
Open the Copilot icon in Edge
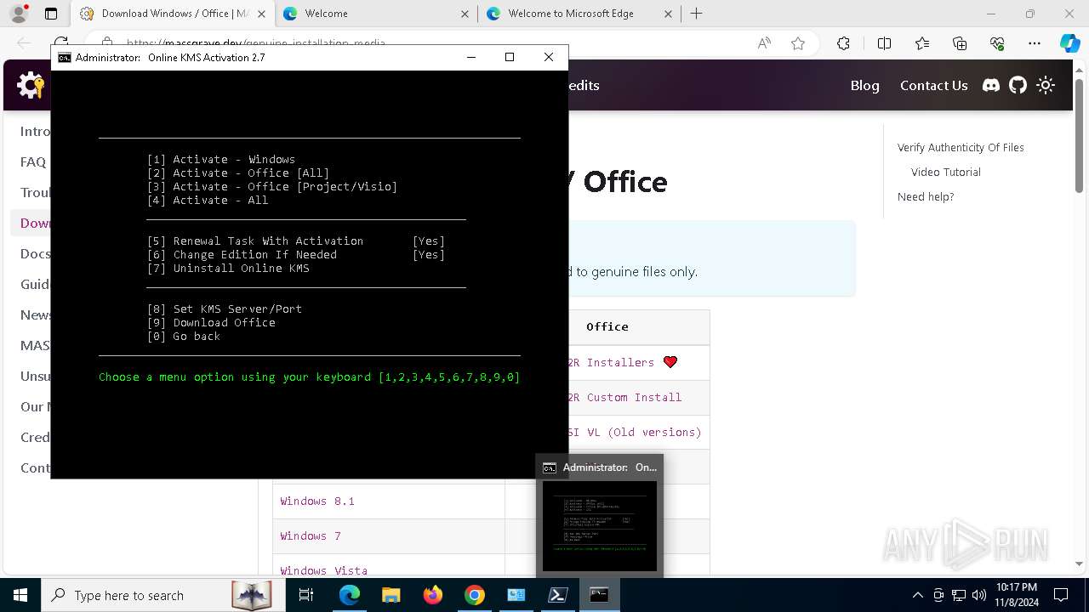pos(1069,43)
